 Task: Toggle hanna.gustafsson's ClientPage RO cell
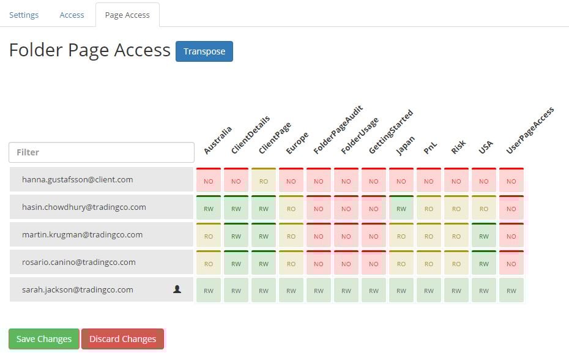(264, 180)
